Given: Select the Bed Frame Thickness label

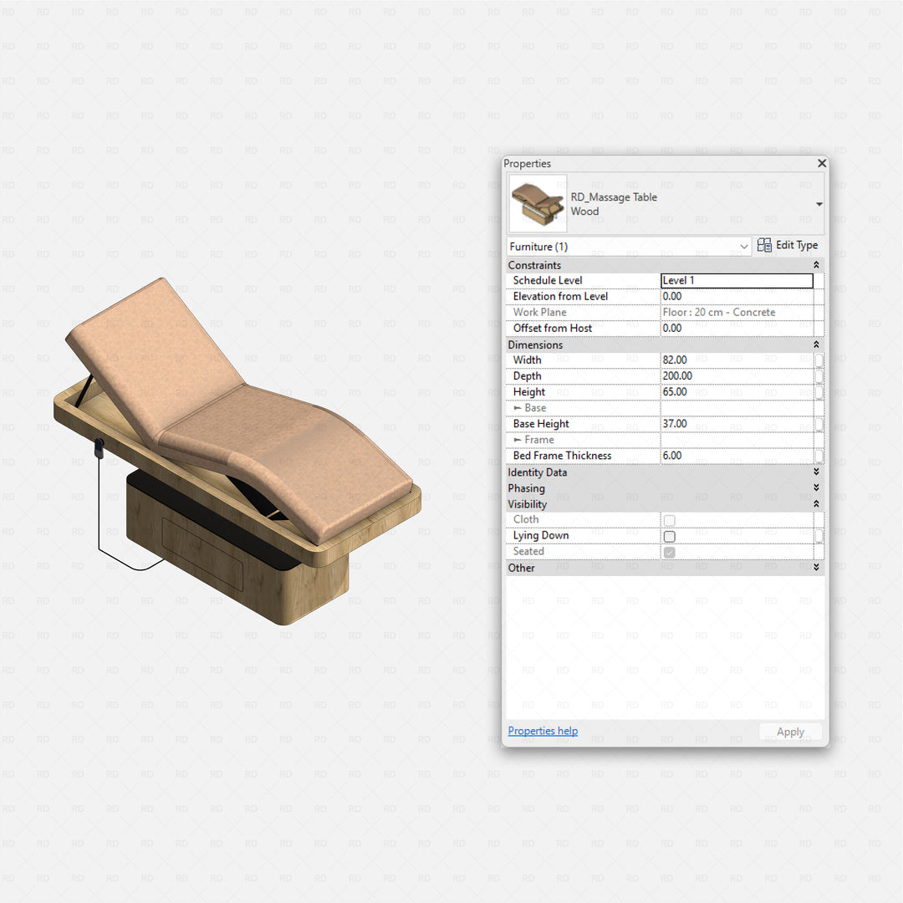Looking at the screenshot, I should 562,456.
